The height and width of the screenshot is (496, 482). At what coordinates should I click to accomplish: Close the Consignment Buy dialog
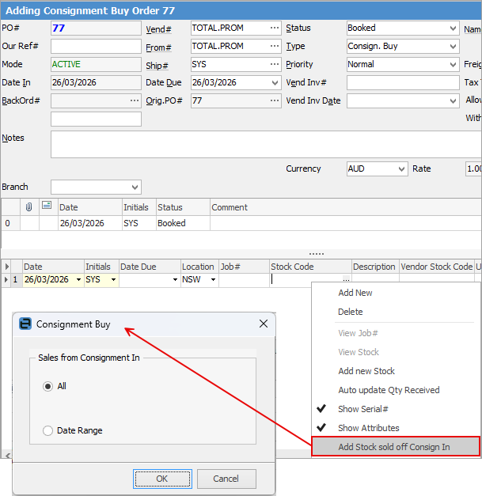[264, 324]
